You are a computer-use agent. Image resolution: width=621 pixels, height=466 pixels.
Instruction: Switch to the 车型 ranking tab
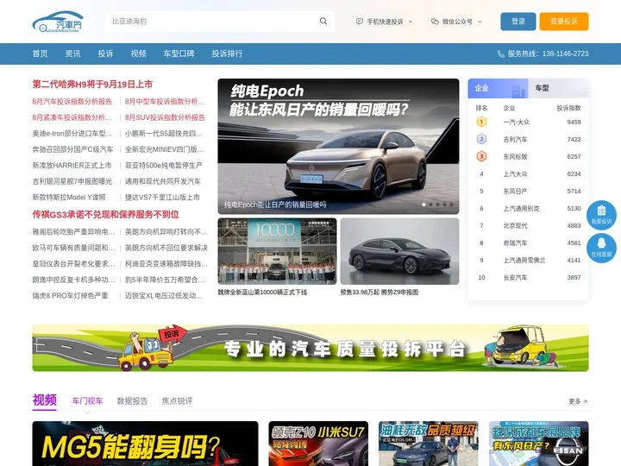click(x=558, y=88)
